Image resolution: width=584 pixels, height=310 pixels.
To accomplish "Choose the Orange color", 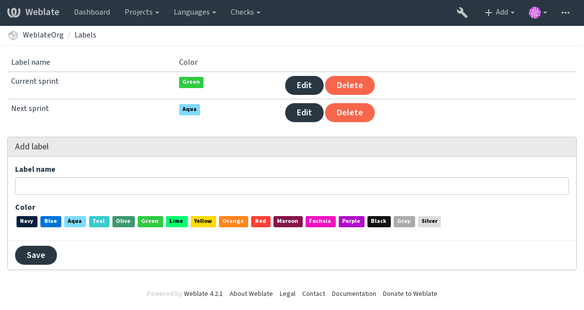I will pos(233,221).
